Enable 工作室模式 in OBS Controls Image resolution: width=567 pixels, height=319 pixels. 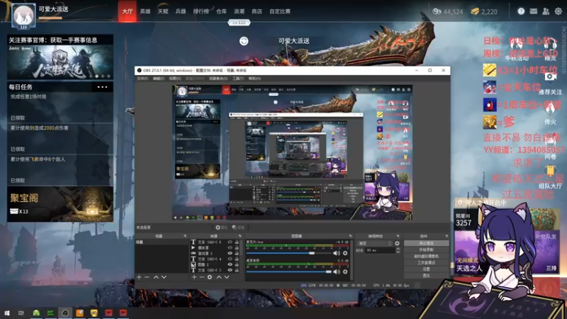point(427,262)
